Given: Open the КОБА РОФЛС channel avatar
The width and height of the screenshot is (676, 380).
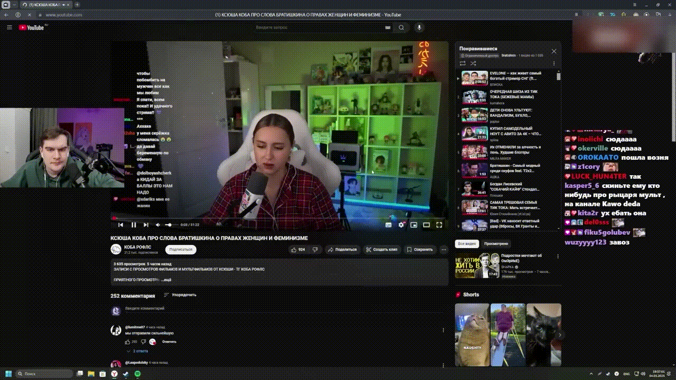Looking at the screenshot, I should click(x=116, y=249).
